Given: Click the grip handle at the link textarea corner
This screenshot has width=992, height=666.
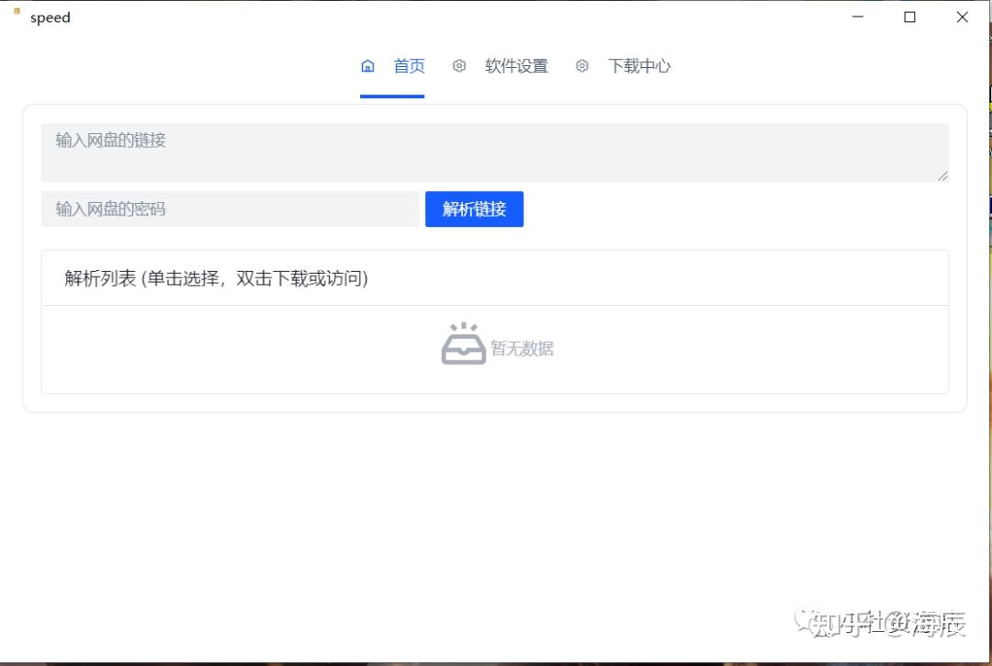Looking at the screenshot, I should click(x=942, y=176).
